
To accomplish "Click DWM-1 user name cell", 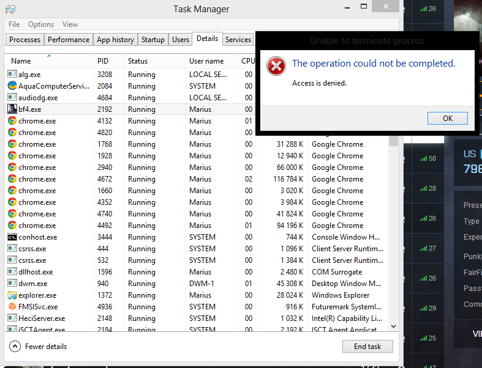I will click(x=201, y=283).
